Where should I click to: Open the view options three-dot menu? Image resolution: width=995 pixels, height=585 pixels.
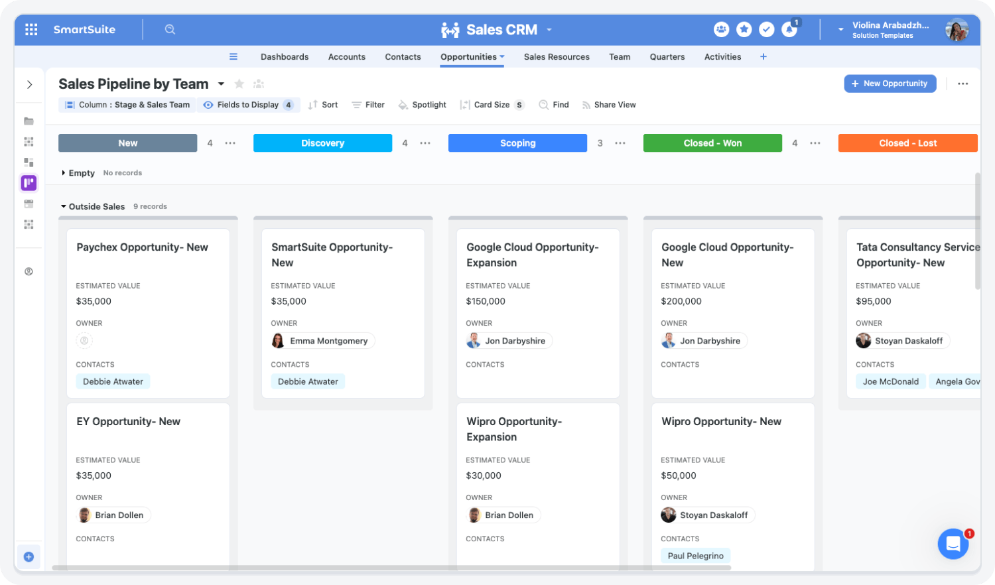tap(962, 84)
